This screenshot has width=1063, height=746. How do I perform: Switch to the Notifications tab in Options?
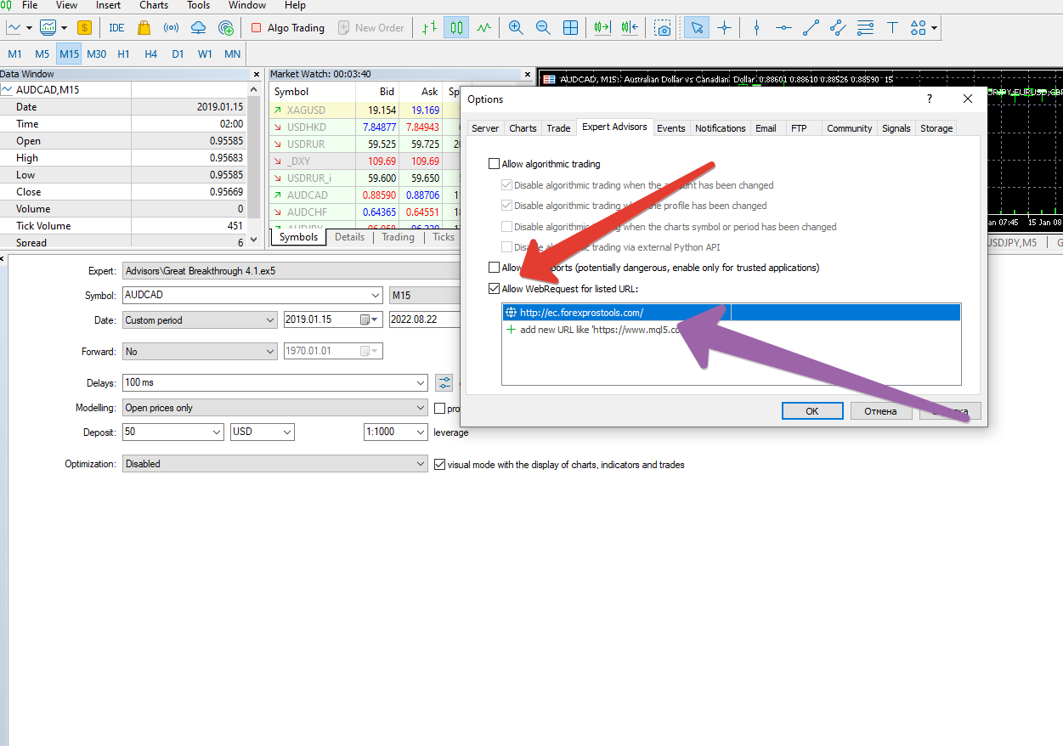pyautogui.click(x=720, y=128)
